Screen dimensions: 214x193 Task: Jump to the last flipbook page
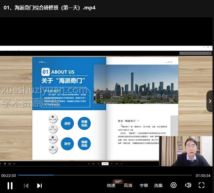tap(117, 164)
